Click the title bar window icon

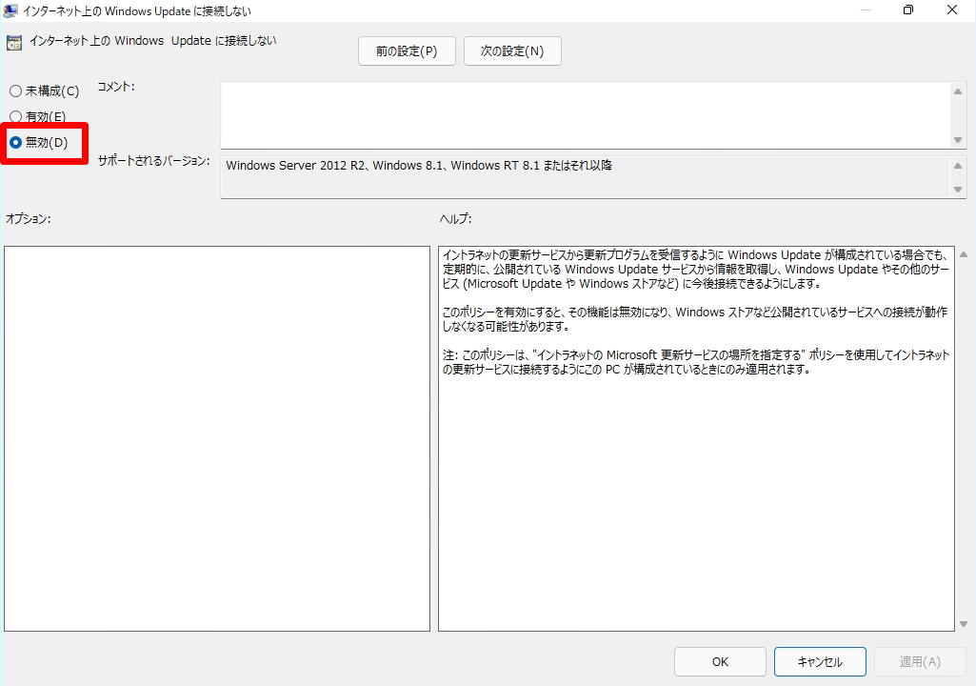(10, 10)
